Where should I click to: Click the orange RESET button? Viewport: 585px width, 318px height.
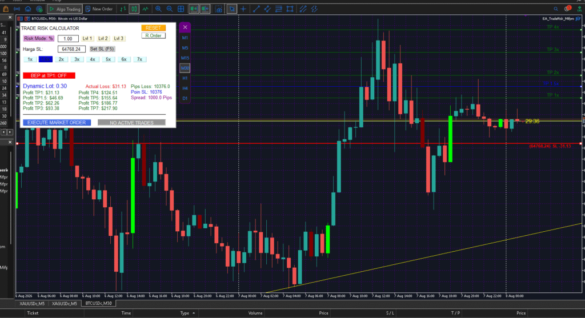153,28
